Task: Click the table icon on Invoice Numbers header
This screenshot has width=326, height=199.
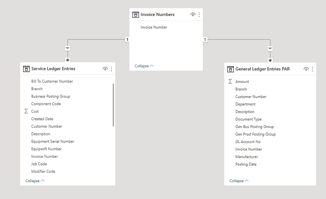Action: click(x=135, y=14)
